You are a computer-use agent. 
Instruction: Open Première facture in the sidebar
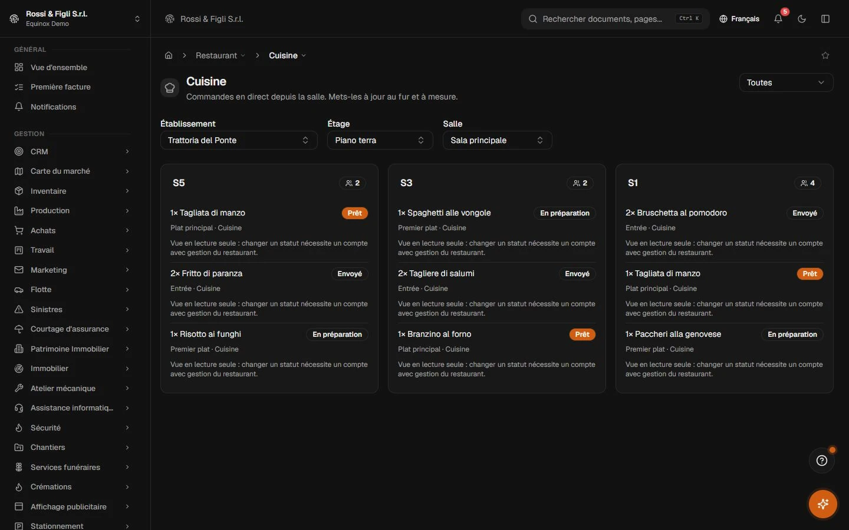73,87
